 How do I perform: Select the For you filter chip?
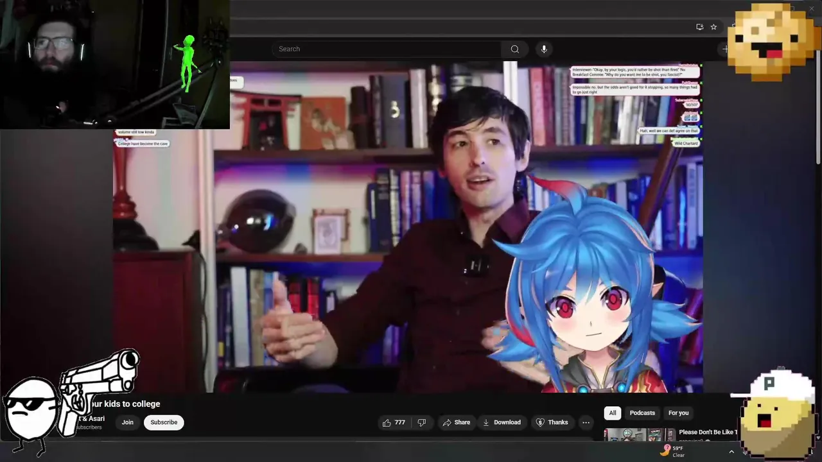pos(678,413)
